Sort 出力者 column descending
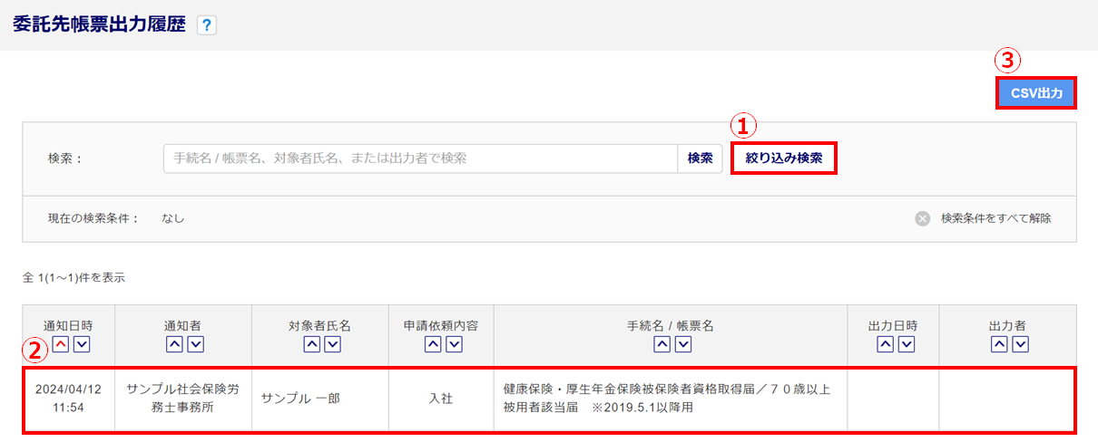The image size is (1098, 442). pos(1021,344)
